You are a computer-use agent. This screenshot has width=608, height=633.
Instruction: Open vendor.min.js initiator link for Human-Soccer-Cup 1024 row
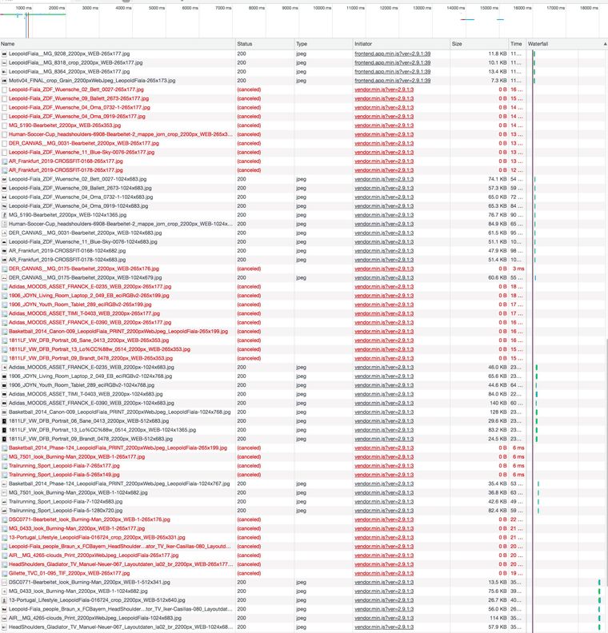(384, 224)
